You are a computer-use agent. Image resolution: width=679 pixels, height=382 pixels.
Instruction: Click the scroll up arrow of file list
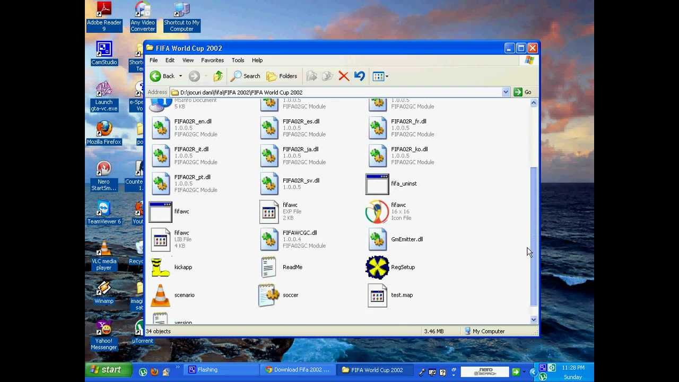click(534, 104)
